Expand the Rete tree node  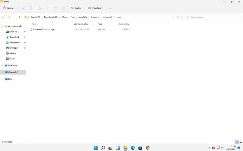[x=2, y=79]
